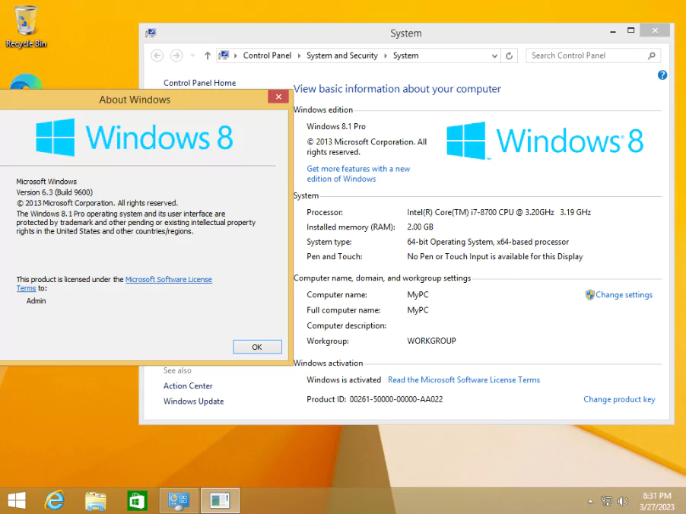Image resolution: width=686 pixels, height=514 pixels.
Task: Click Get more features with a new edition link
Action: coord(358,173)
